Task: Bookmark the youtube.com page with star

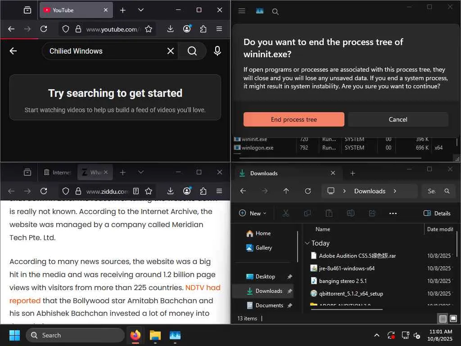Action: 149,29
